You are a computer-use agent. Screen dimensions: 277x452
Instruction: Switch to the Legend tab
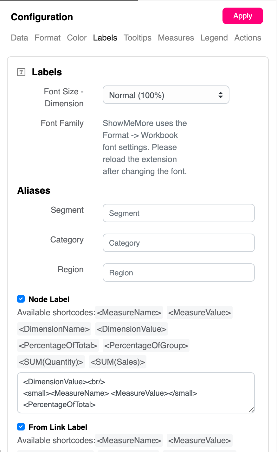coord(214,38)
